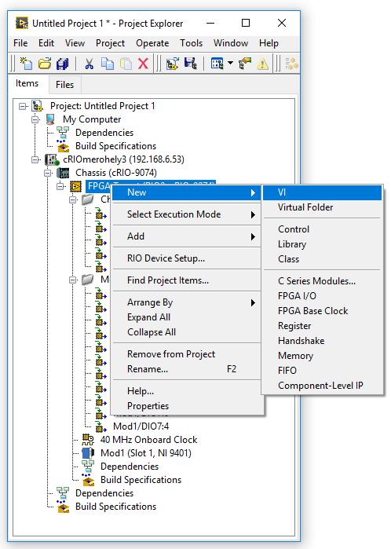
Task: Click Expand All in context menu
Action: [187, 317]
